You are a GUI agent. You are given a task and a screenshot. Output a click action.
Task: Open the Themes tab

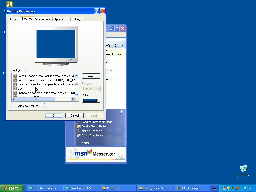tap(14, 19)
